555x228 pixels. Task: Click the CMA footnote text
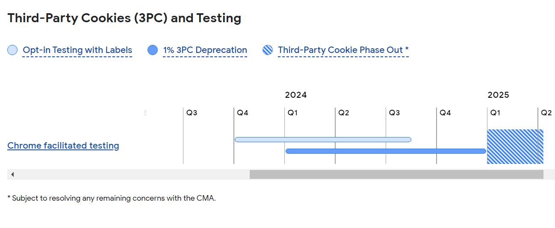[112, 198]
